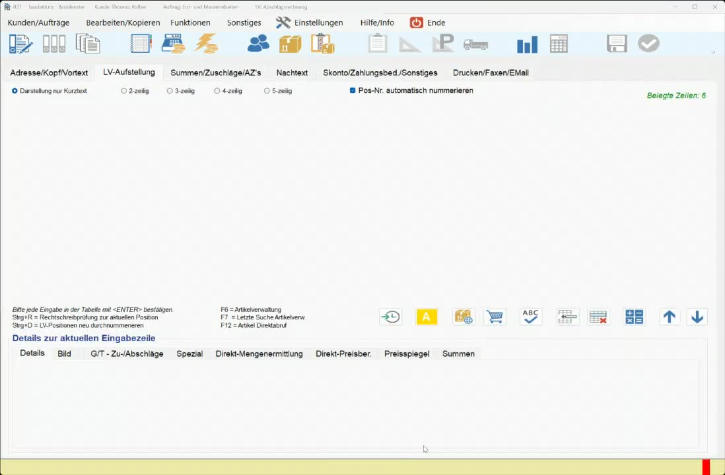
Task: Select Darstellung nur Kurztext radio option
Action: click(x=50, y=91)
